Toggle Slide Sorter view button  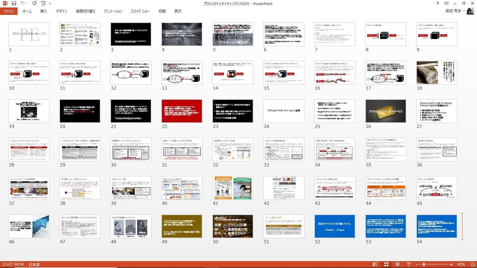(x=386, y=264)
